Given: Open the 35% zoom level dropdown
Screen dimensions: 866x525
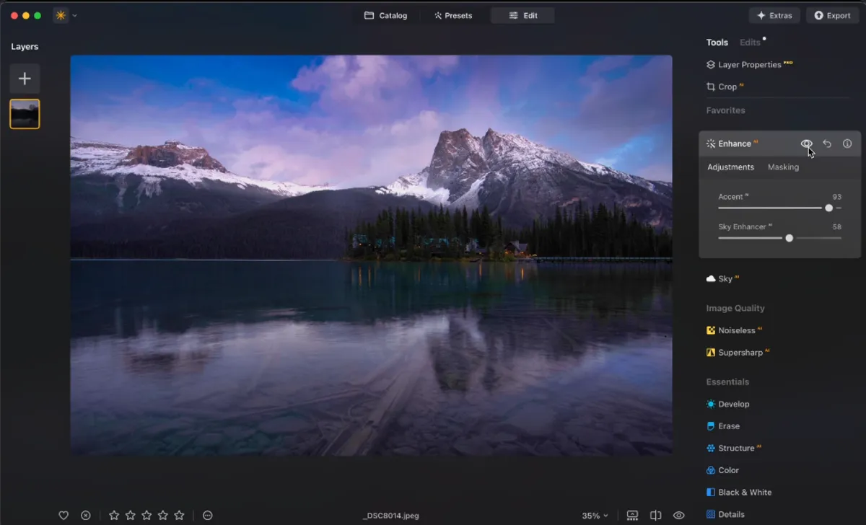Looking at the screenshot, I should click(x=594, y=515).
